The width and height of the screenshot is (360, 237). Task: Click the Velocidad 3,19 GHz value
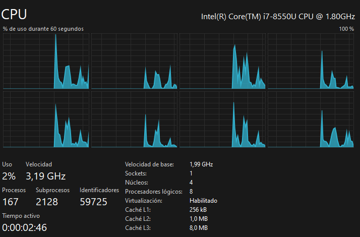coord(46,176)
